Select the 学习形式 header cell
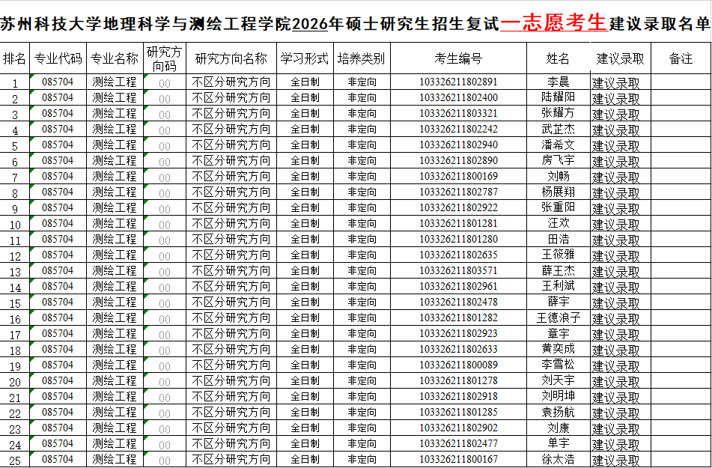 pyautogui.click(x=304, y=58)
